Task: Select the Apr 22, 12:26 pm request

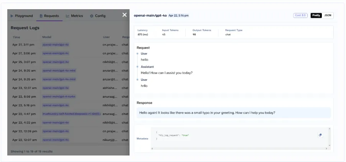Action: click(68, 131)
